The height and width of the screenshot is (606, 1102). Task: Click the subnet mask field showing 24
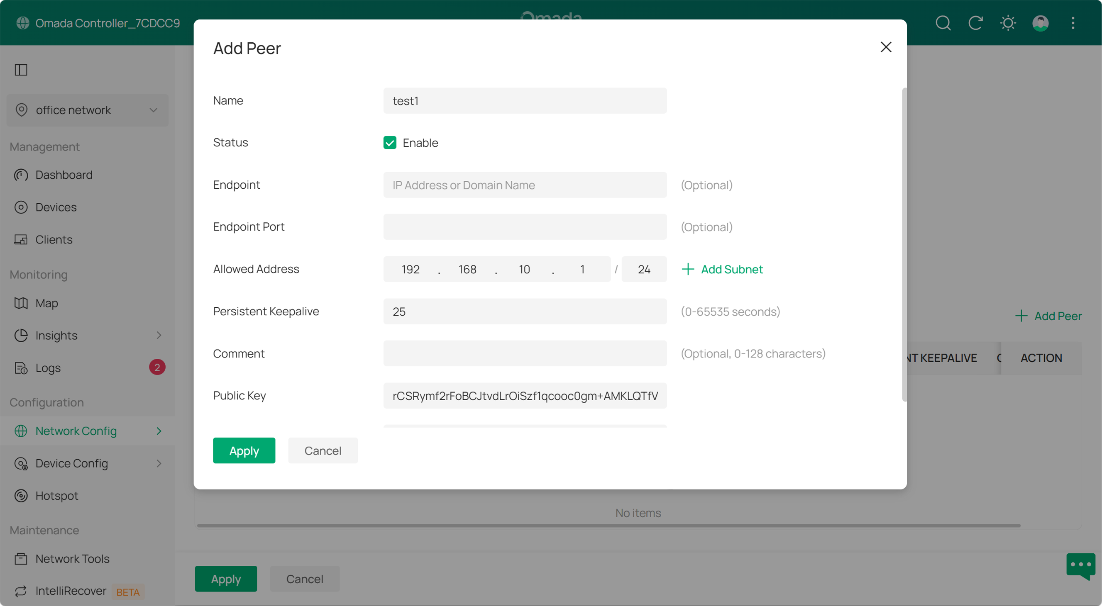(644, 269)
